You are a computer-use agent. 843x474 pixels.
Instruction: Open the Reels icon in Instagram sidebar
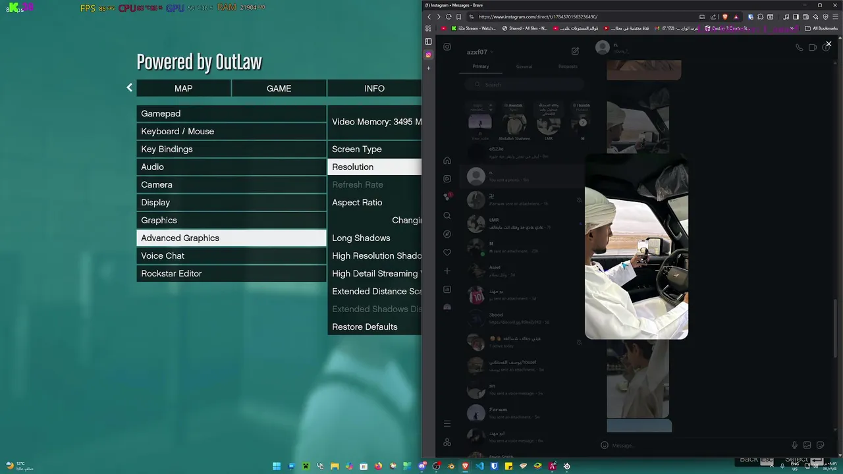447,178
